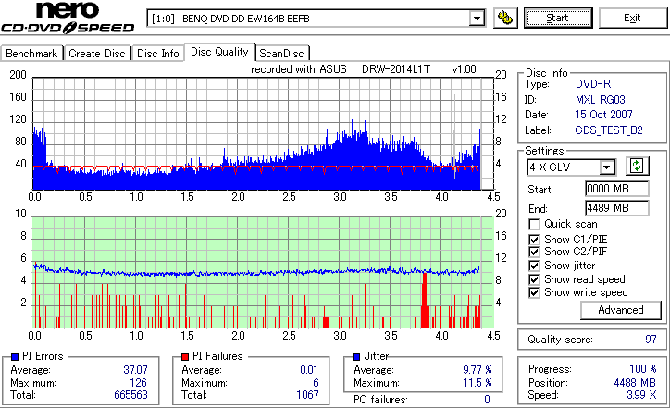Screen dimensions: 670x408
Task: Toggle Show C2/PIF checkbox
Action: [534, 252]
